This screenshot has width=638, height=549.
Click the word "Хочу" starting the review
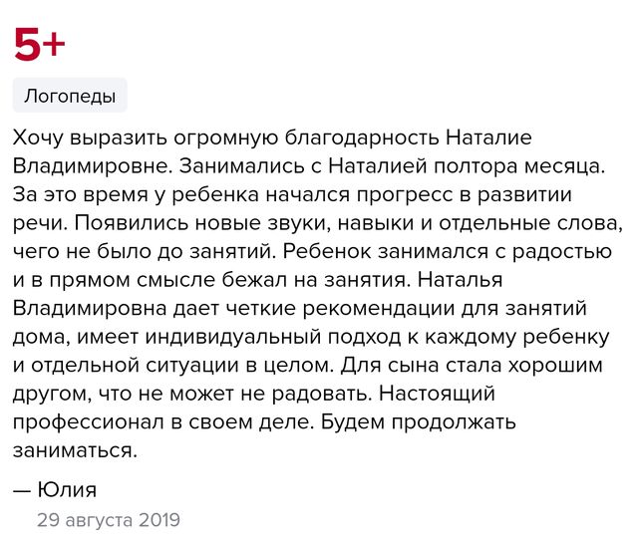click(x=39, y=138)
